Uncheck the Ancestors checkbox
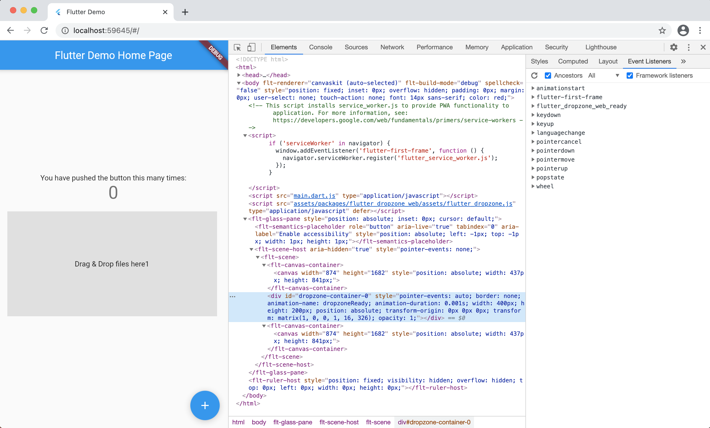The image size is (710, 428). [x=548, y=76]
